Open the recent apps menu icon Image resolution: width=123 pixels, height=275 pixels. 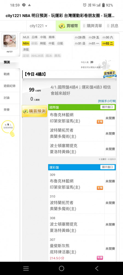[x=26, y=268]
